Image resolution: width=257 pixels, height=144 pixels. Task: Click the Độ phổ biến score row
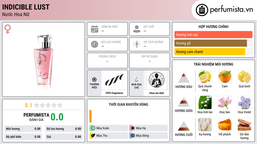tap(23, 137)
